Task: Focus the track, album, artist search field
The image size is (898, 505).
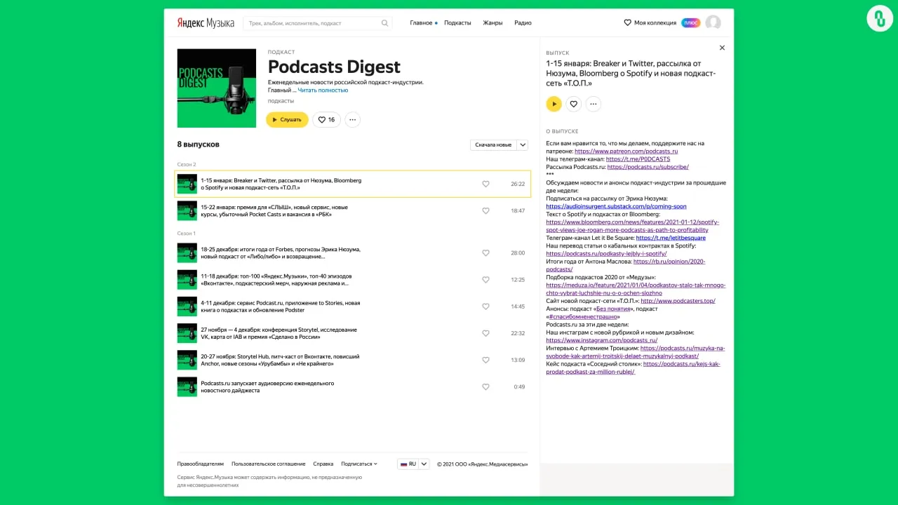Action: 317,23
